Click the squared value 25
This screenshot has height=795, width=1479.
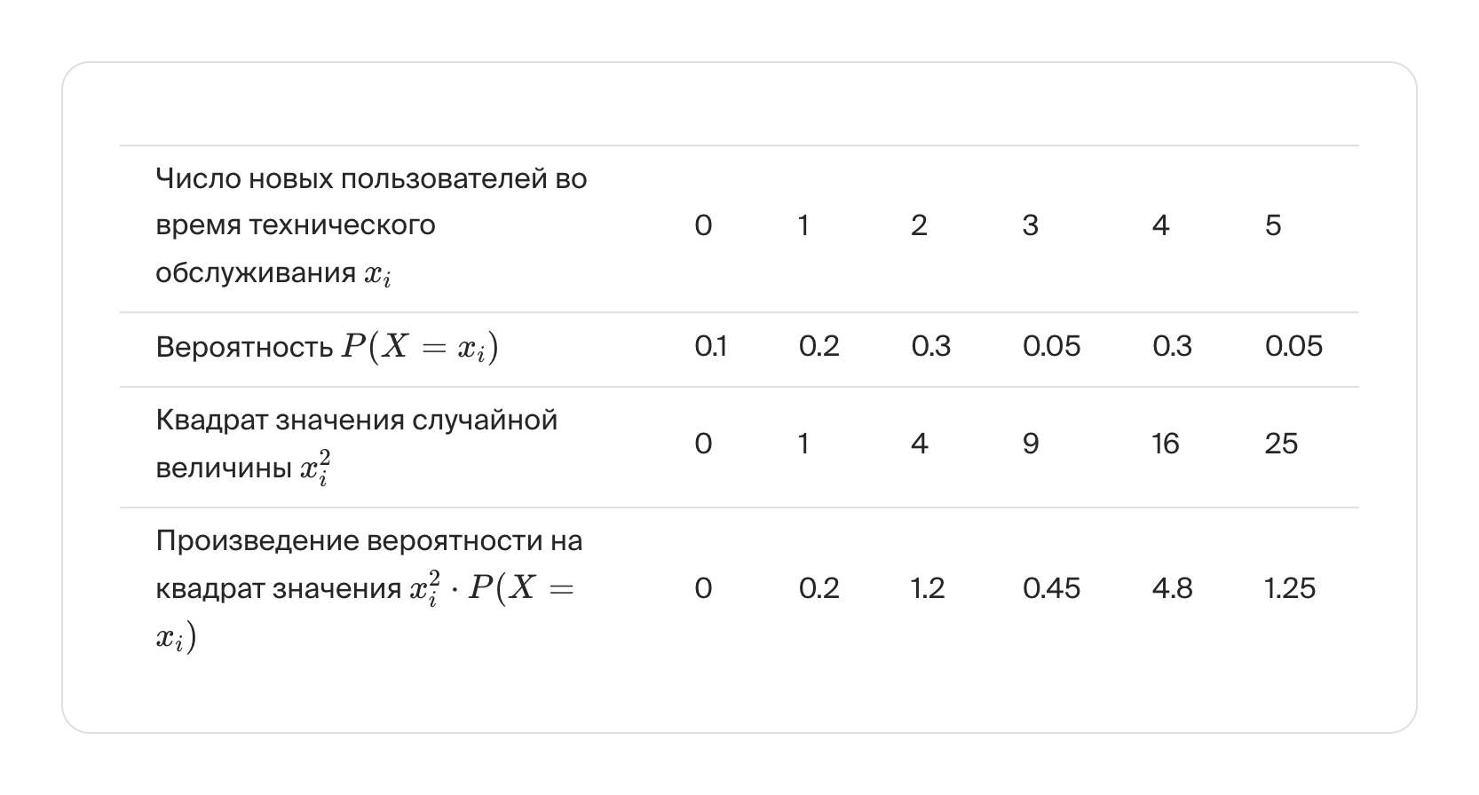tap(1281, 444)
